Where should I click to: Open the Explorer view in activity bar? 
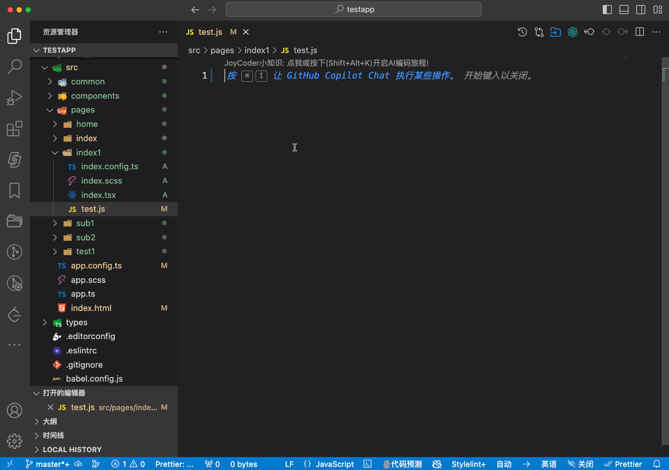14,36
